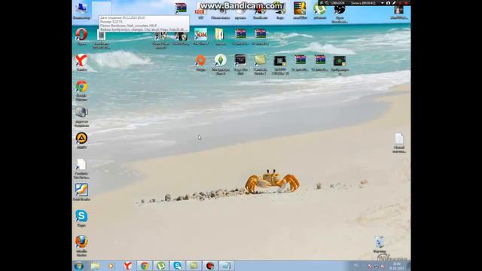This screenshot has width=482, height=271.
Task: Select the Recycle Bin icon
Action: point(380,244)
